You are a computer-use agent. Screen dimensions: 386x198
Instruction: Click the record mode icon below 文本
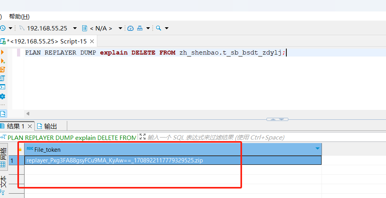pyautogui.click(x=3, y=192)
